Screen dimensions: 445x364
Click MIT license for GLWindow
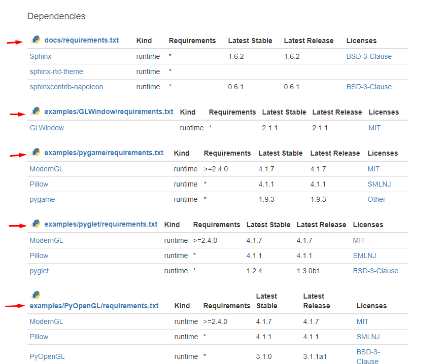coord(374,128)
